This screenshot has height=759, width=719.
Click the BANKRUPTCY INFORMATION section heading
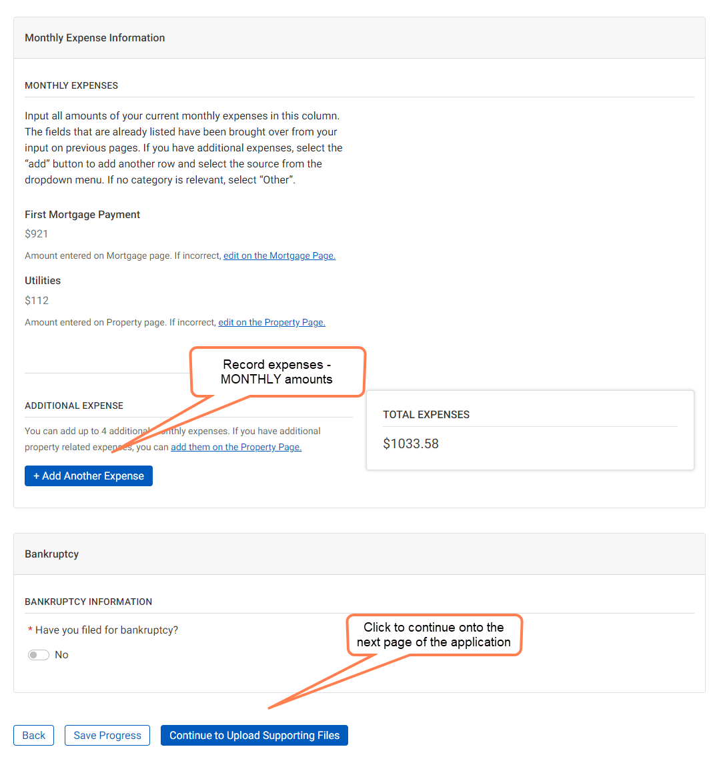[x=89, y=602]
